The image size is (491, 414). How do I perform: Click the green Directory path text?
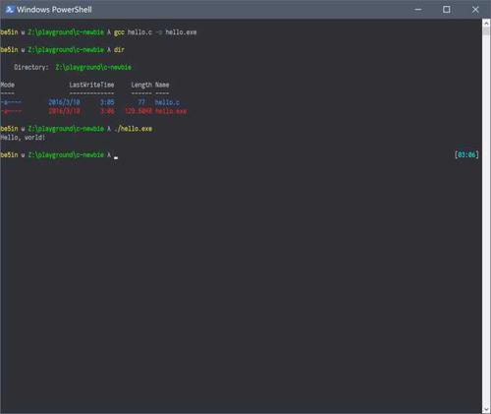click(x=93, y=67)
